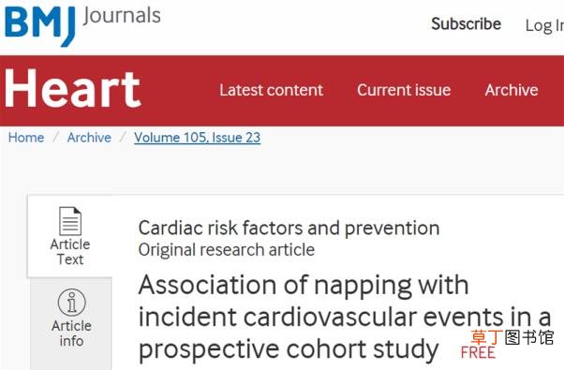The height and width of the screenshot is (370, 564).
Task: Open the Journals link beside the BMJ logo
Action: (122, 16)
